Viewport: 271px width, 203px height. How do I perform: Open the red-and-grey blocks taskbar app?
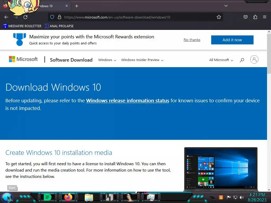pos(109,197)
